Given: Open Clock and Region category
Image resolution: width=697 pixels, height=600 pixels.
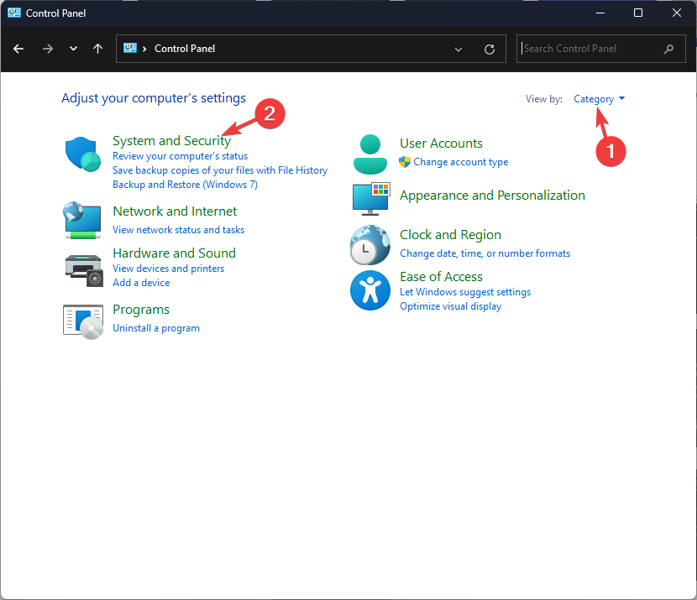Looking at the screenshot, I should [x=450, y=235].
